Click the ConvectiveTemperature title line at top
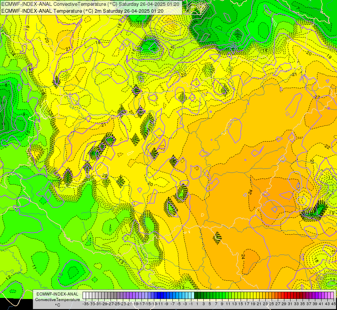The width and height of the screenshot is (337, 310). tap(90, 4)
